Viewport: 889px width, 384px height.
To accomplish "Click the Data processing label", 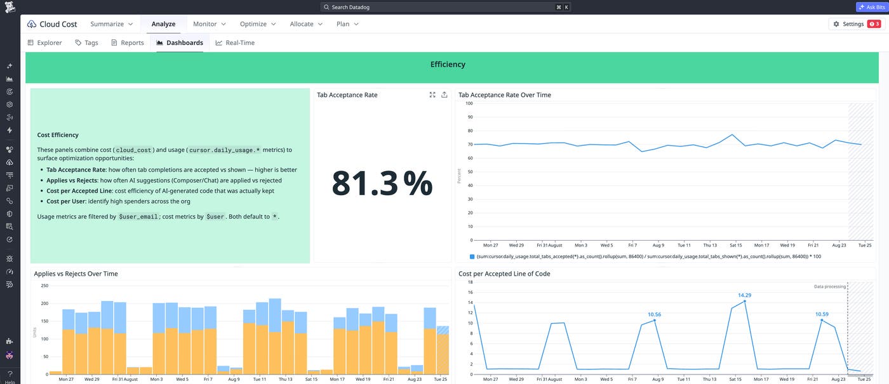I will (x=830, y=286).
